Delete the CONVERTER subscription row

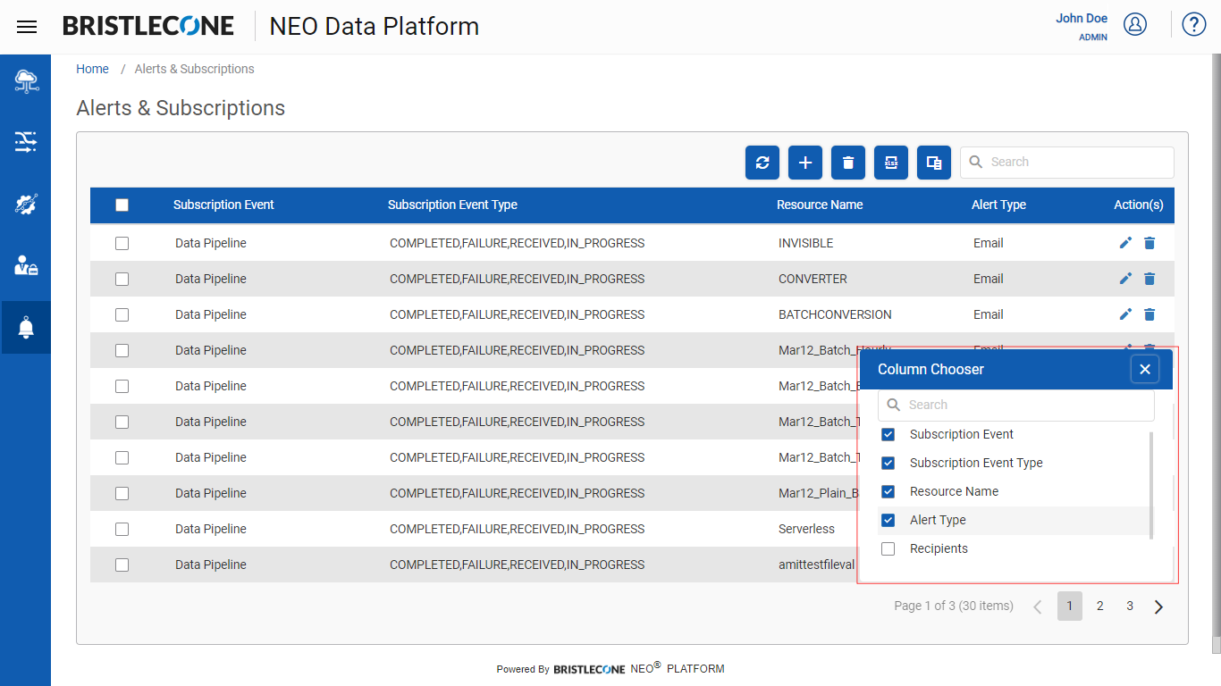1149,279
